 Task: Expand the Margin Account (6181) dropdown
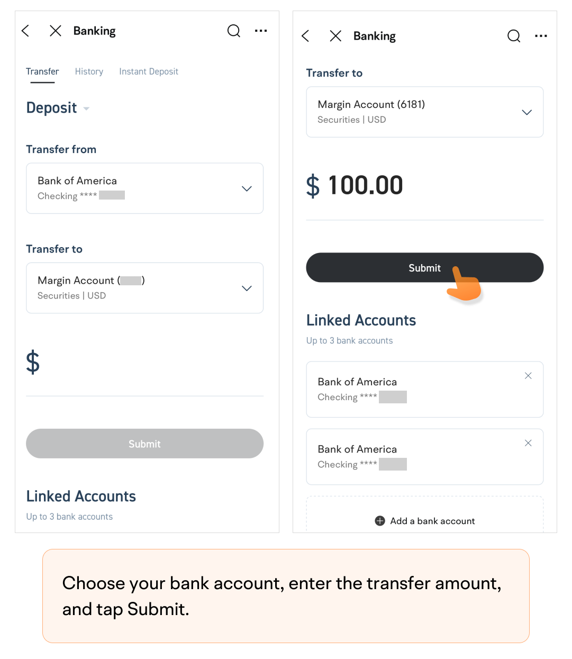425,112
